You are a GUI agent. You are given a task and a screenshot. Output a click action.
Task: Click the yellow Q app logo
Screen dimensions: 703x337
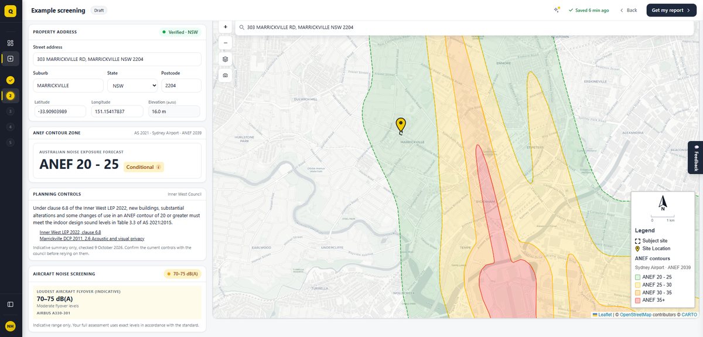click(x=11, y=11)
